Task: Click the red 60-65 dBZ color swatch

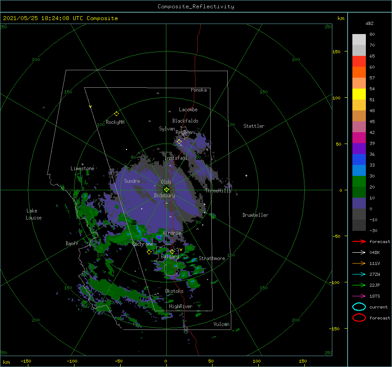Action: click(x=359, y=62)
